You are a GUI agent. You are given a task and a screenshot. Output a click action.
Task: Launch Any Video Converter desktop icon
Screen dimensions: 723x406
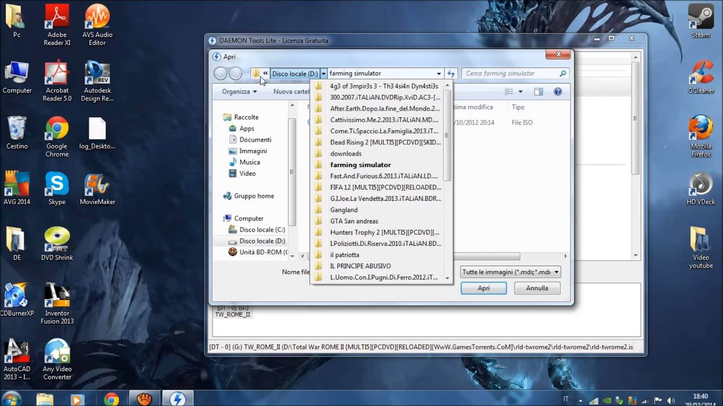click(57, 359)
